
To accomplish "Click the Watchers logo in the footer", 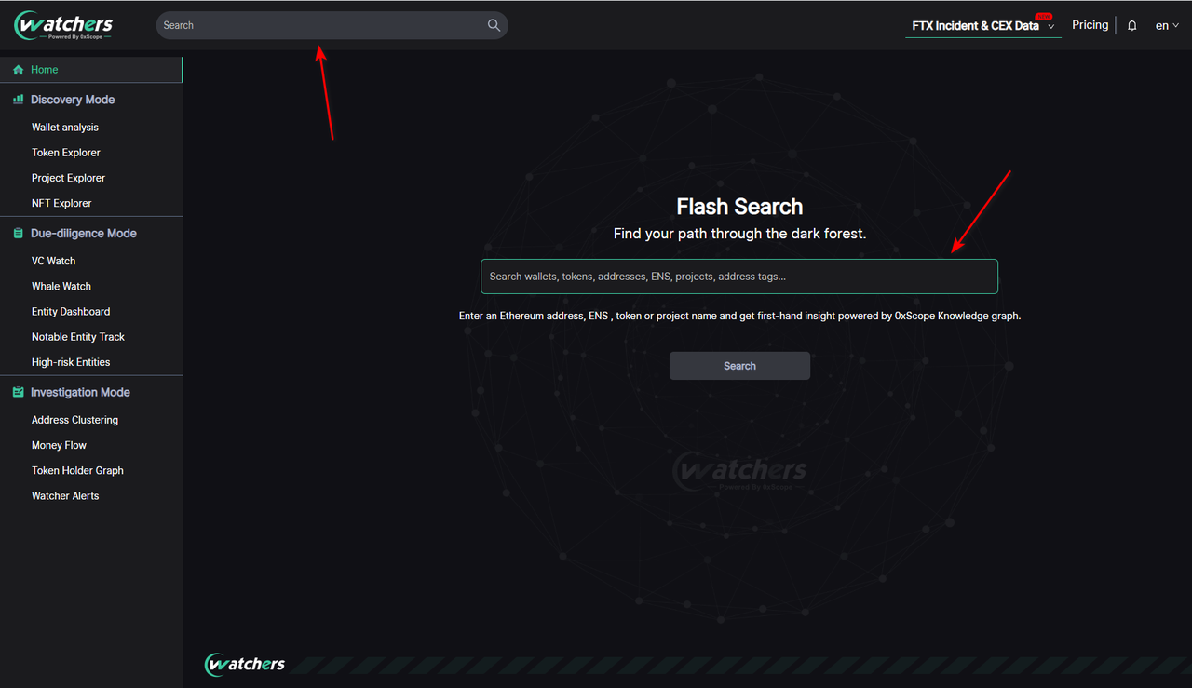I will point(245,664).
